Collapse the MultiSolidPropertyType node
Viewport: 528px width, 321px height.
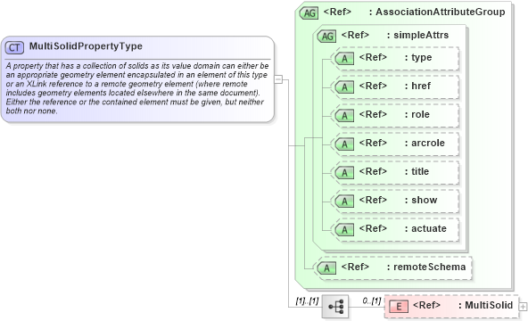click(278, 79)
